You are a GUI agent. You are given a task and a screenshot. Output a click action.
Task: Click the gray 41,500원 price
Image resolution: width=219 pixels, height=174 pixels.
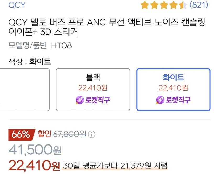(35, 150)
